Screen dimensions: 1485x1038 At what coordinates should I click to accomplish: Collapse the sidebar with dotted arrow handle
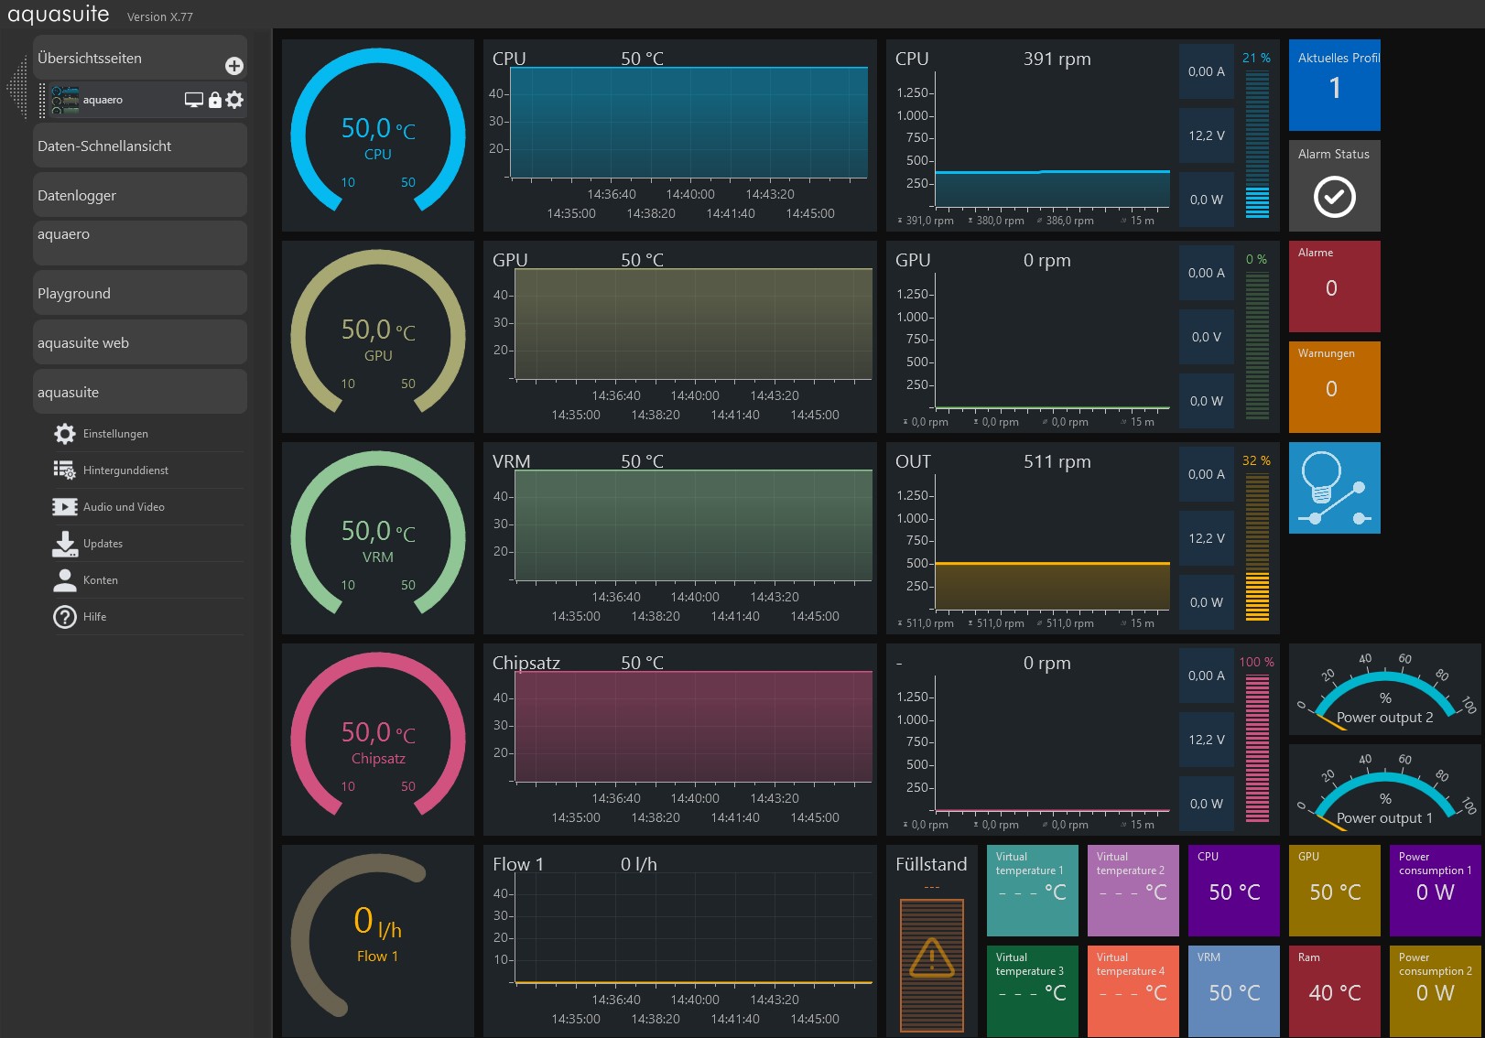pos(16,88)
